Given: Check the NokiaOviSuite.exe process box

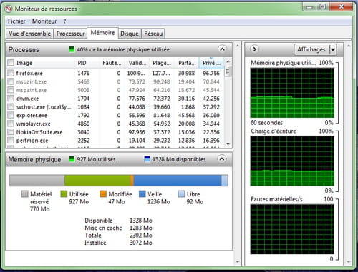Looking at the screenshot, I should 11,132.
